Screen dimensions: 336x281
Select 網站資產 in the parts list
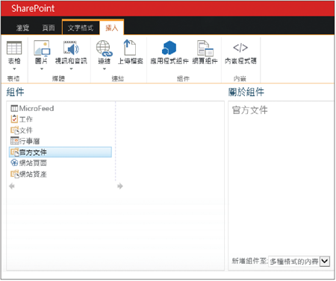(33, 174)
